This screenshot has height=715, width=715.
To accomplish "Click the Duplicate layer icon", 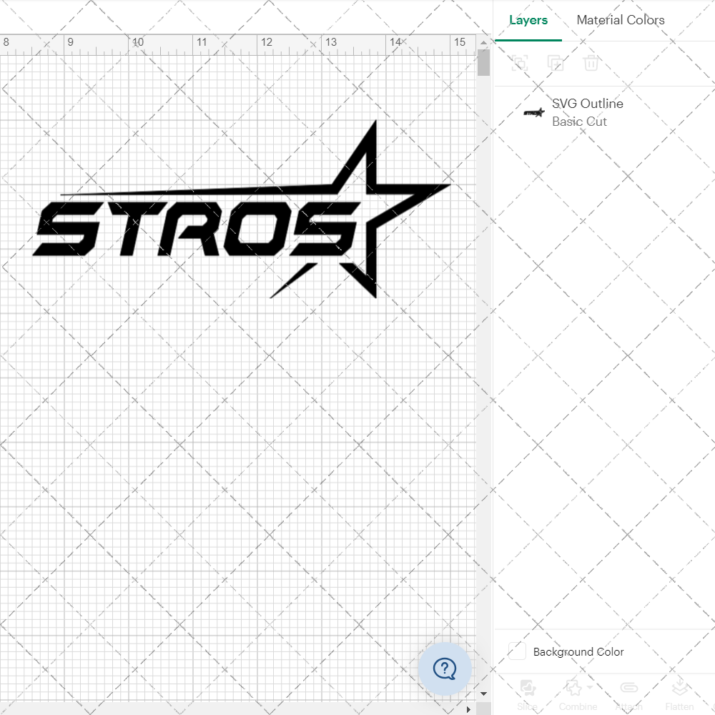I will point(556,63).
